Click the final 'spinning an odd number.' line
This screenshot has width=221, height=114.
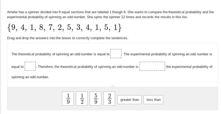pyautogui.click(x=30, y=77)
